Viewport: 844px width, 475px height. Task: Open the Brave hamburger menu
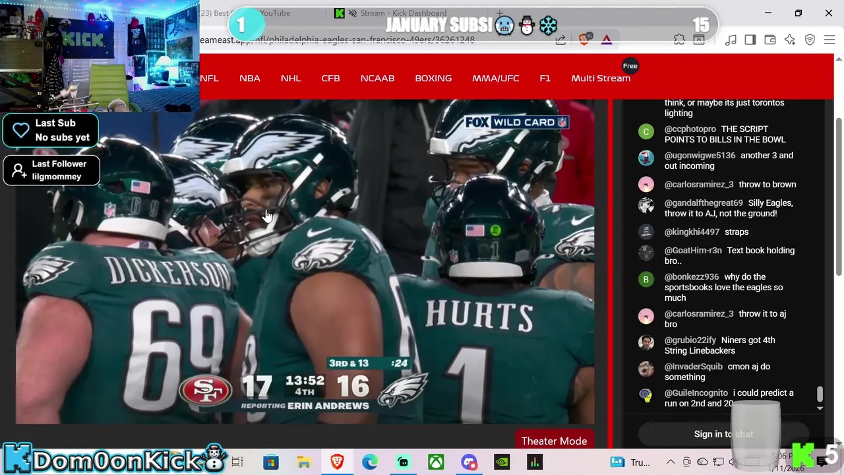click(x=829, y=40)
